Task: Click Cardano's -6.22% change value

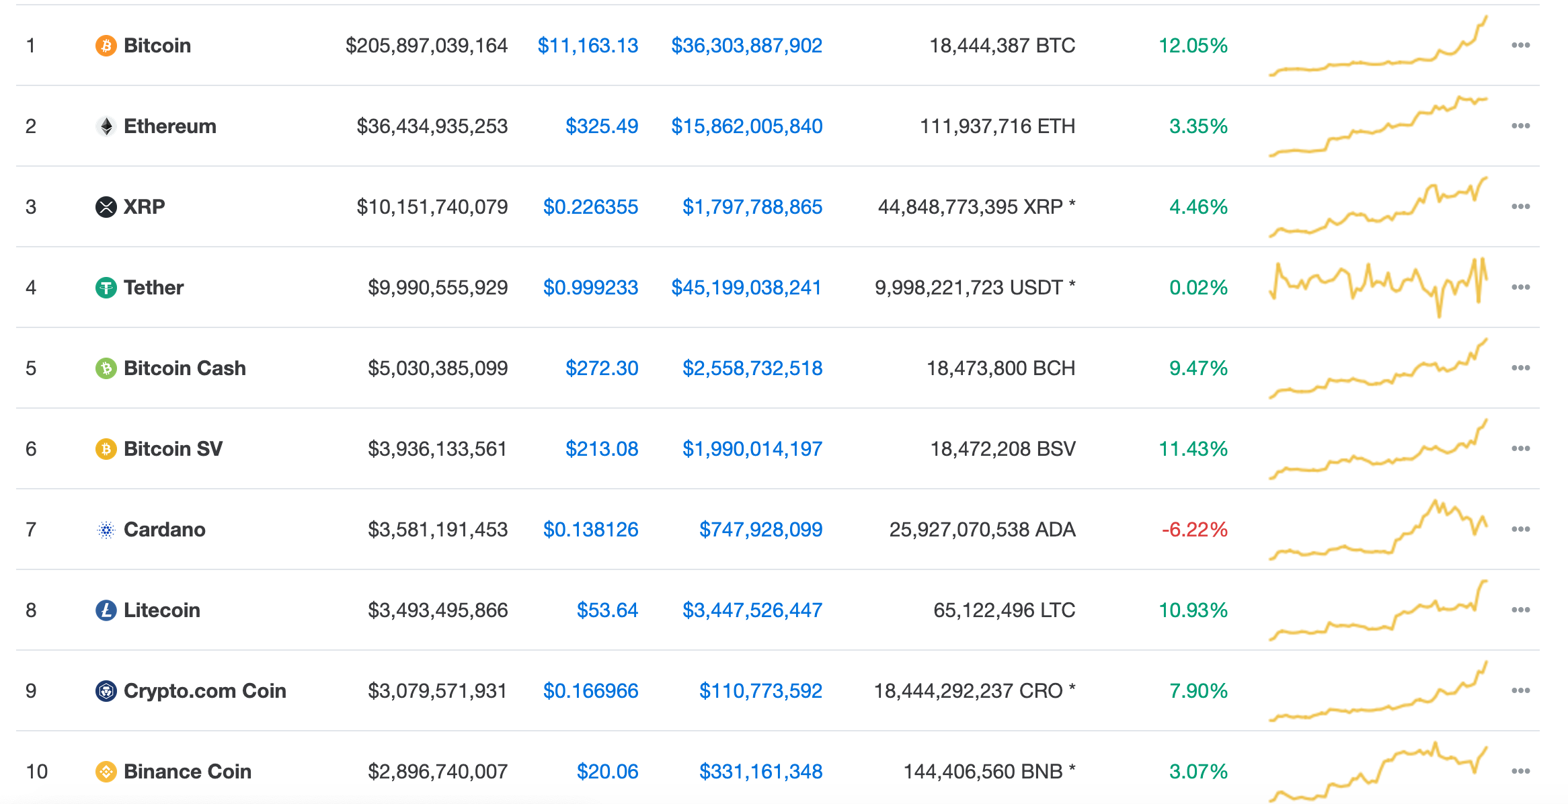Action: pyautogui.click(x=1194, y=530)
